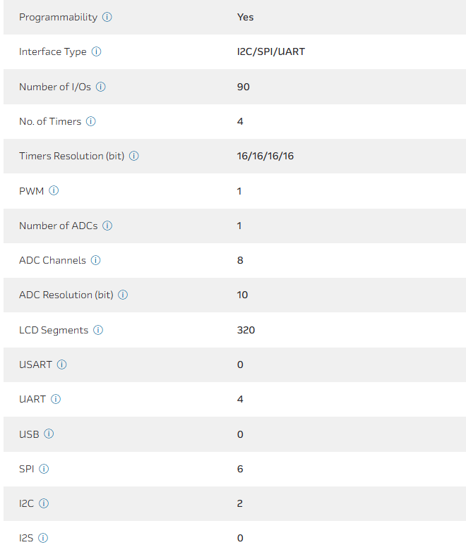466x552 pixels.
Task: Click the I2C/SPI/UART interface value
Action: pyautogui.click(x=271, y=51)
